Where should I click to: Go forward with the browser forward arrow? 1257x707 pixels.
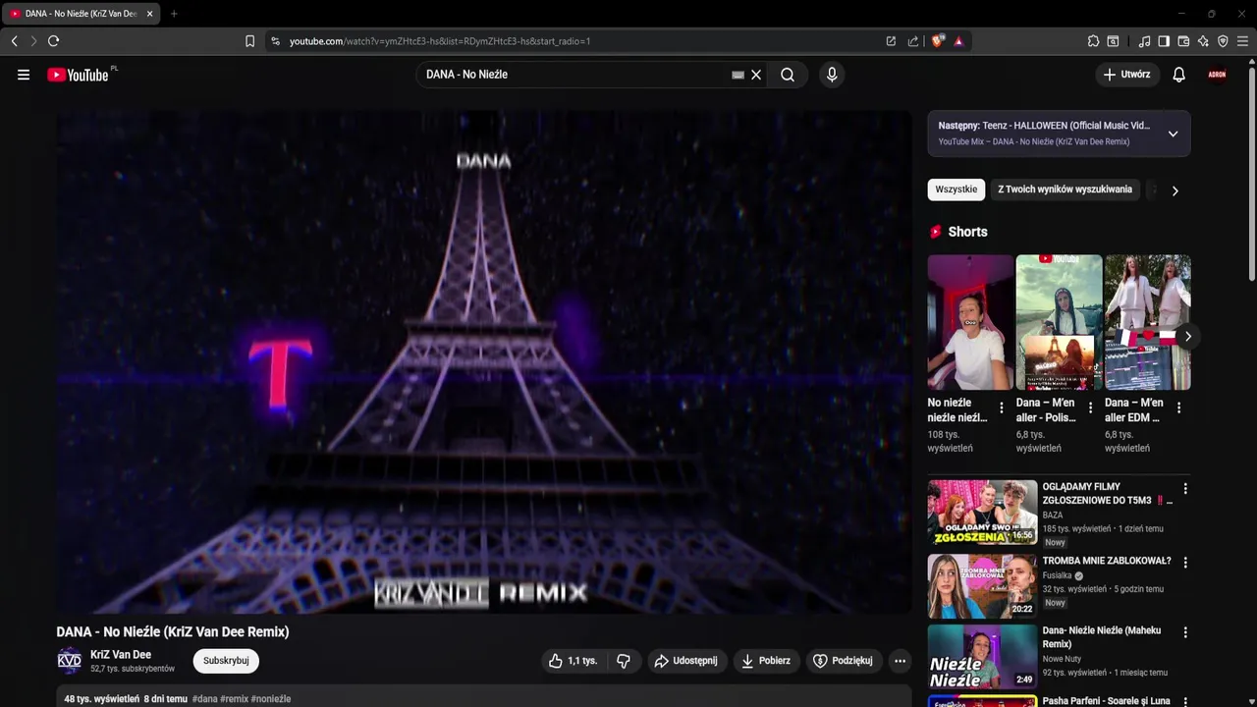[x=32, y=41]
